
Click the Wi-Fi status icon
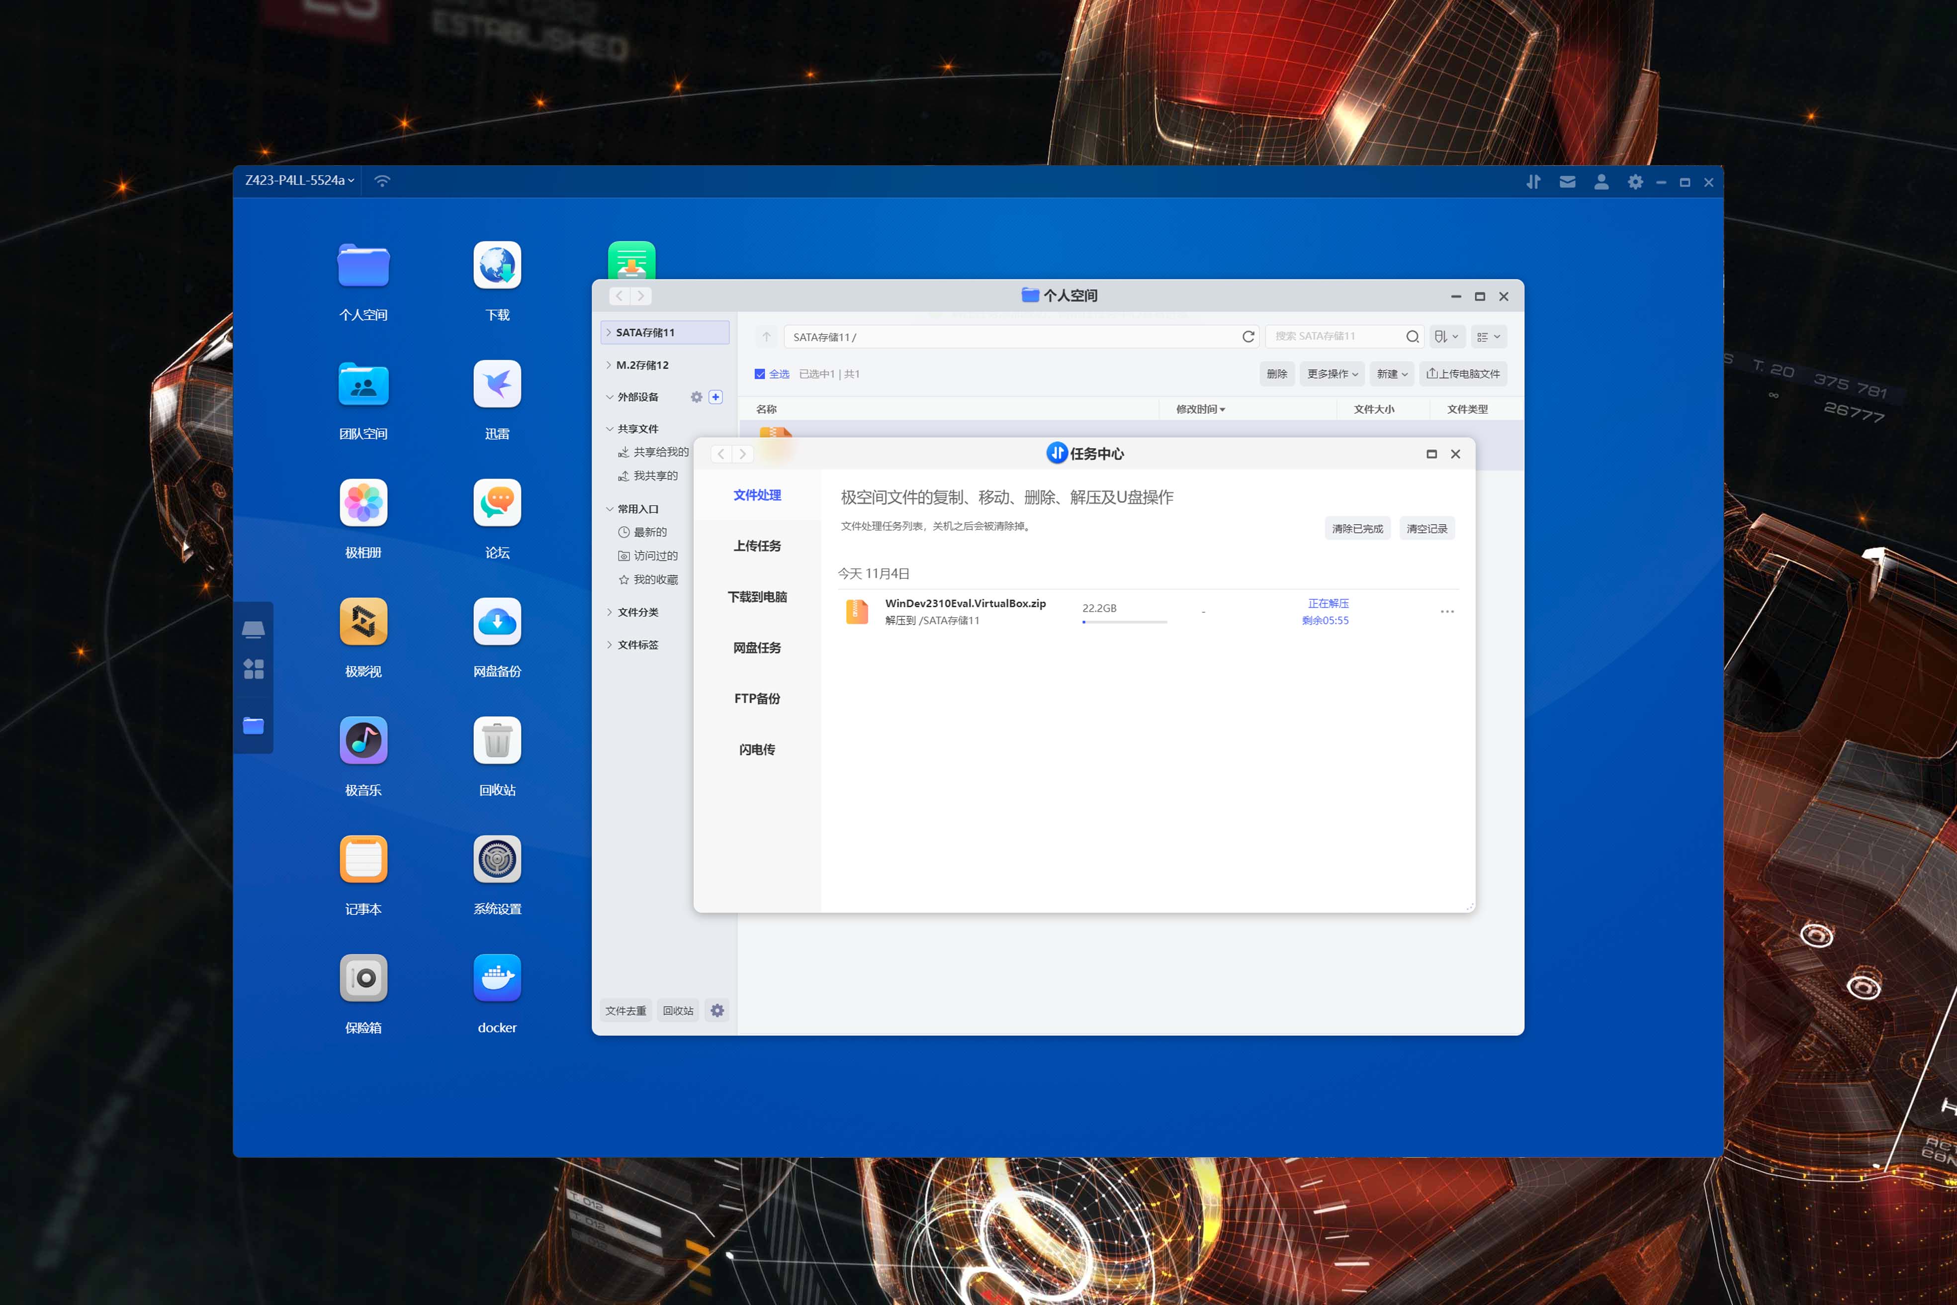[x=382, y=181]
